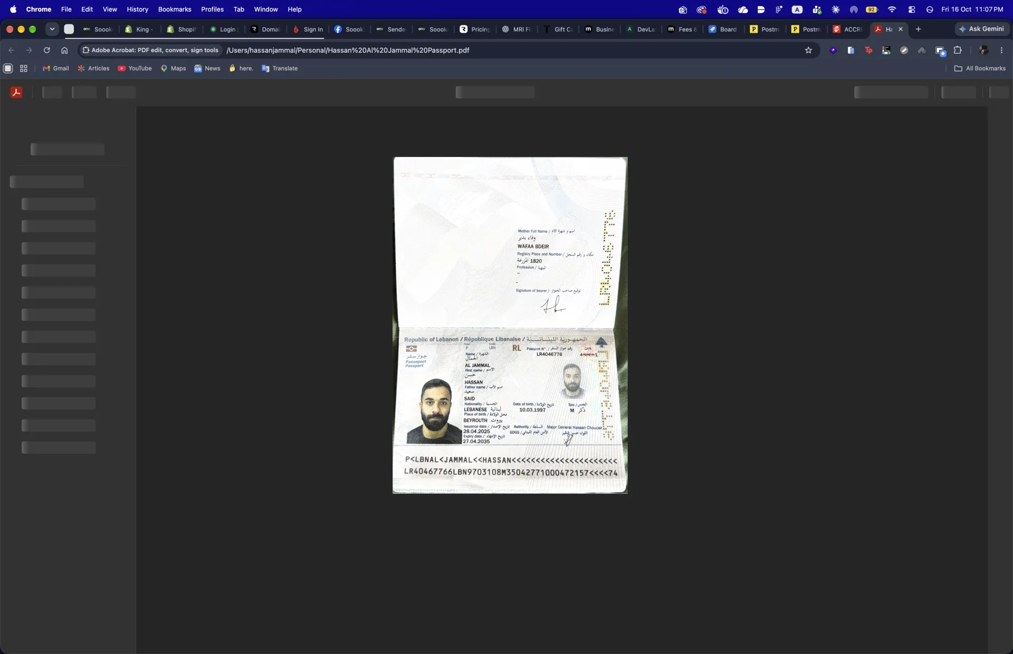Click the Ask Gemini button
The width and height of the screenshot is (1013, 654).
(x=982, y=29)
